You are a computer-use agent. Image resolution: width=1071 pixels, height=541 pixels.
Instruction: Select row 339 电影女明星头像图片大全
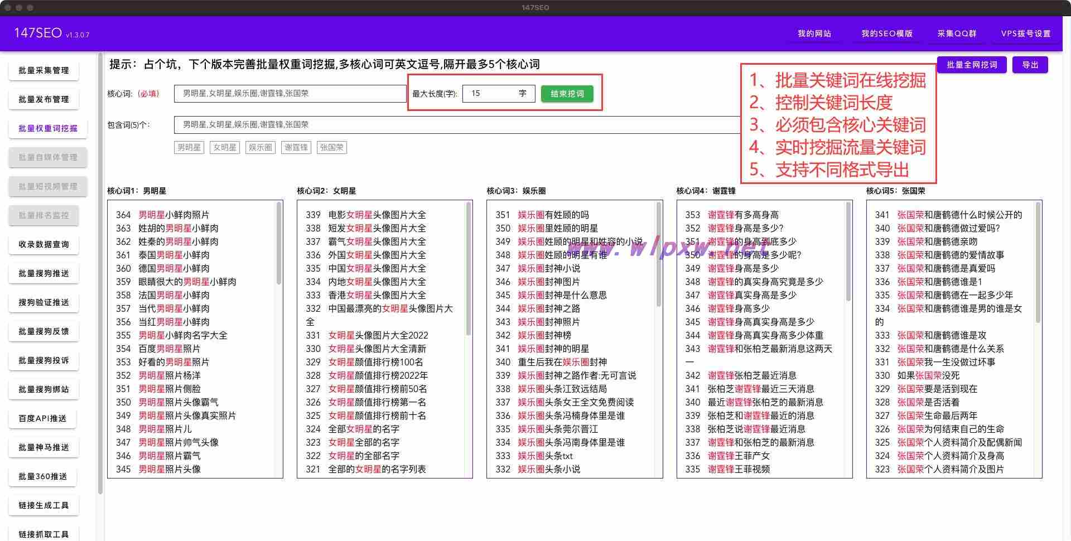(x=366, y=215)
